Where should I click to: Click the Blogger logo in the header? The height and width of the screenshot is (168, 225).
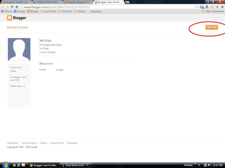(17, 18)
